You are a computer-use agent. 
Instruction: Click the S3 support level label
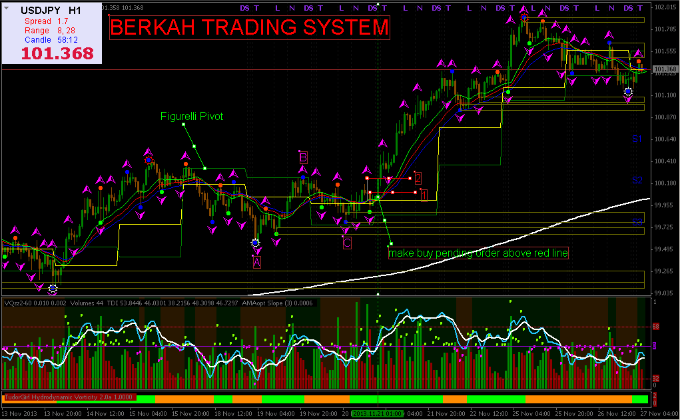pos(637,222)
